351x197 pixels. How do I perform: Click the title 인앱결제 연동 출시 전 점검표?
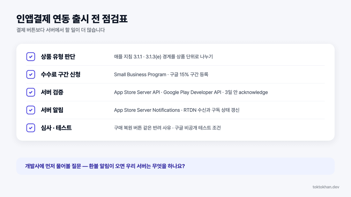72,19
